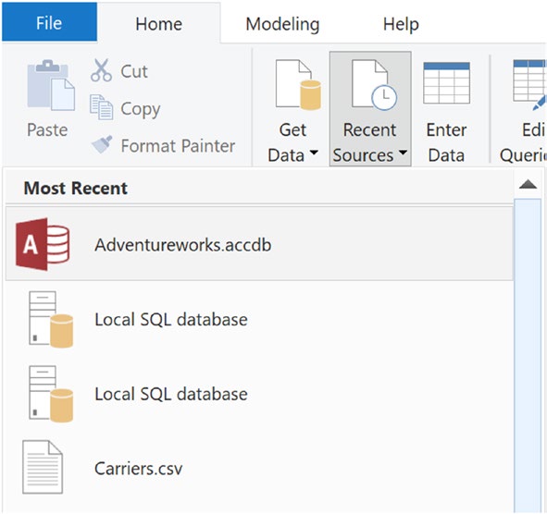547x514 pixels.
Task: Click the Cut scissors icon
Action: point(101,70)
